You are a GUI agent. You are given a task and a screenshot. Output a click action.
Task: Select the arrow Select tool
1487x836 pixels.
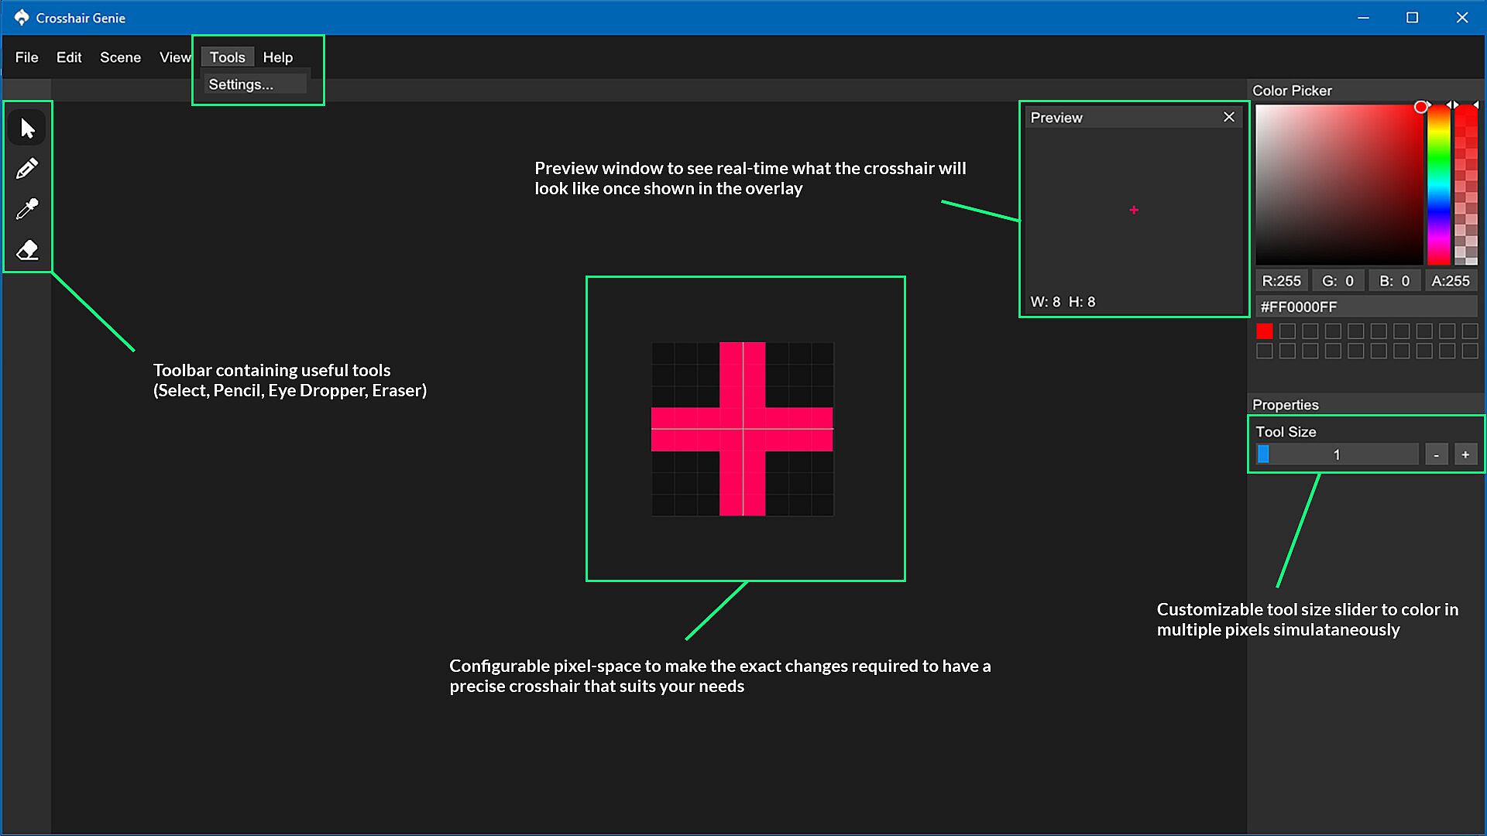[27, 128]
